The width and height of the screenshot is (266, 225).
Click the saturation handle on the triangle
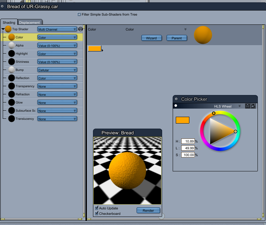[235, 131]
